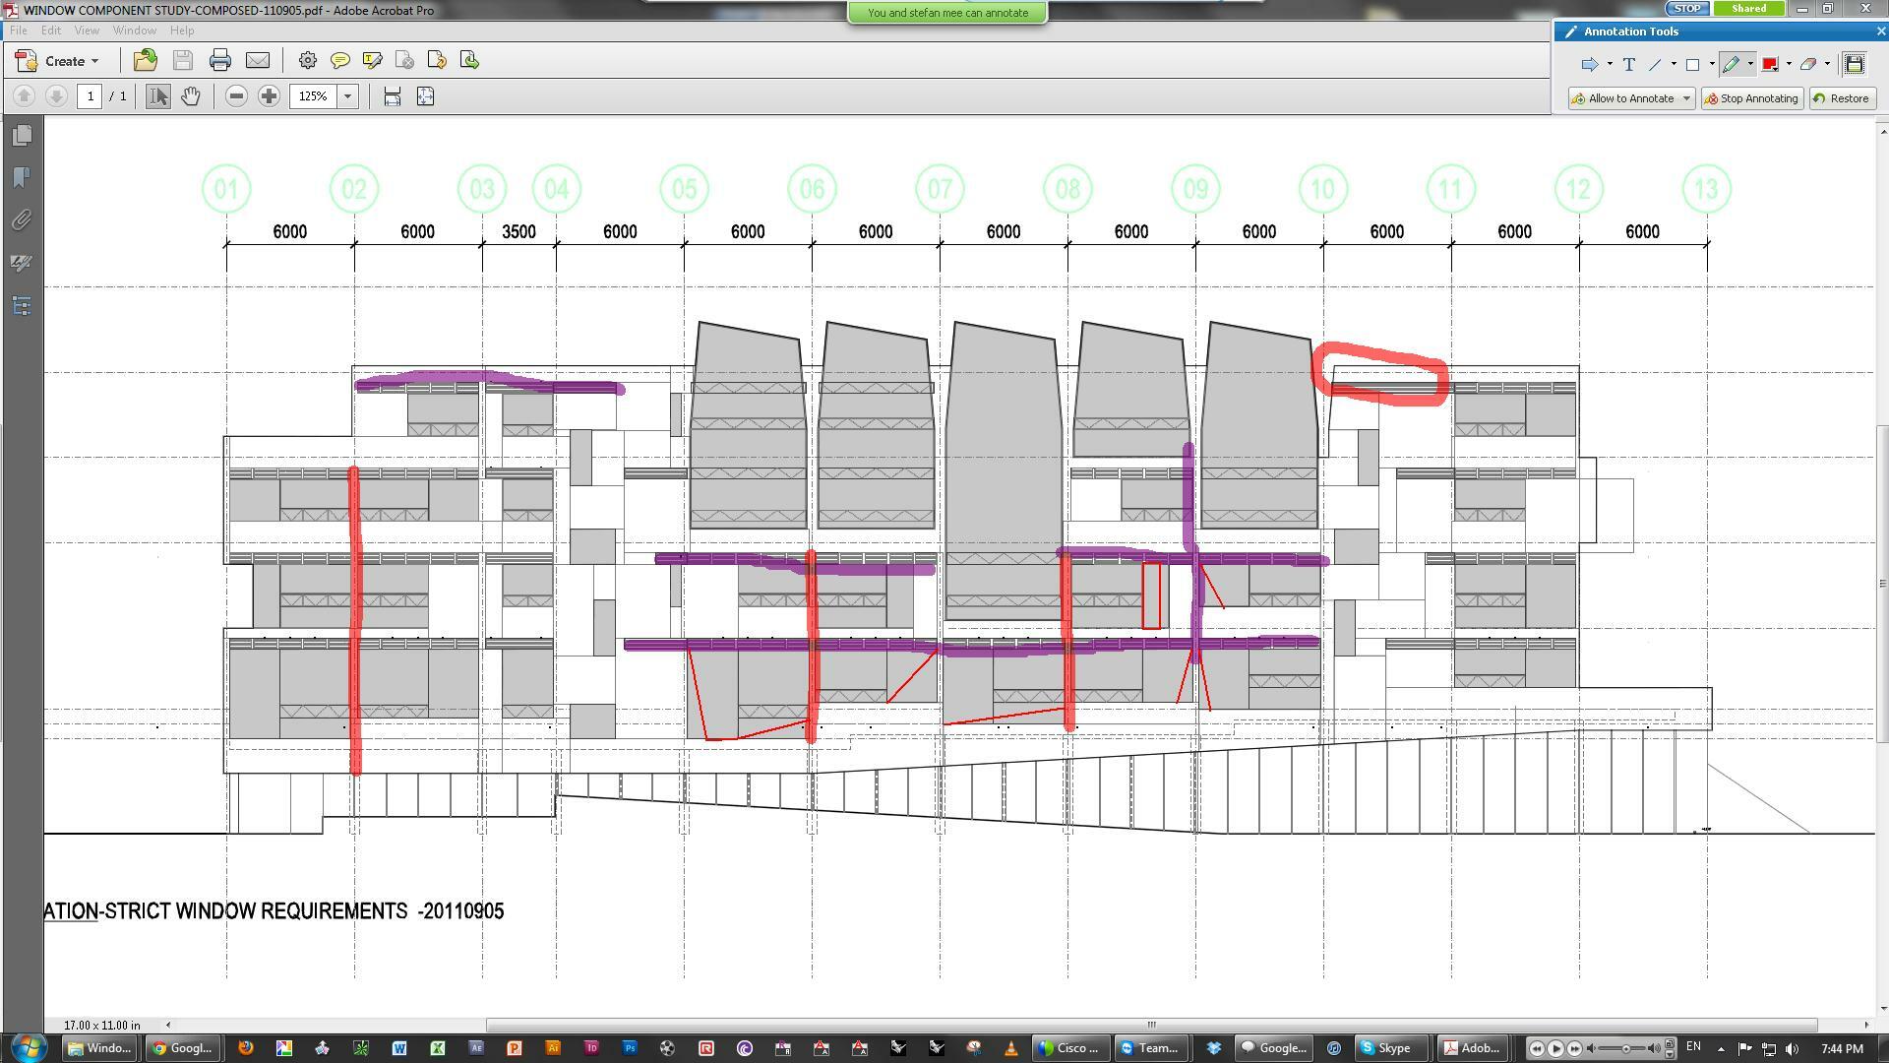Screen dimensions: 1889x1063
Task: Close the Annotation Tools panel
Action: tap(1881, 31)
